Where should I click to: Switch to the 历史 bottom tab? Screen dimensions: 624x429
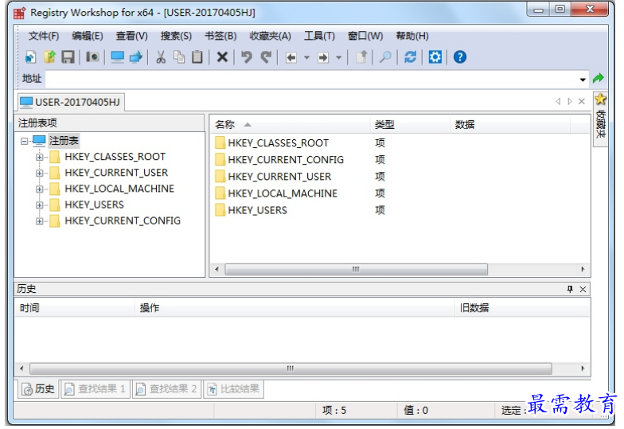point(38,388)
